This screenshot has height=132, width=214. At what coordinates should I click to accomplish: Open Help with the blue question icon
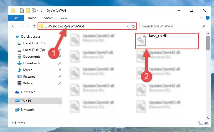[x=207, y=18]
